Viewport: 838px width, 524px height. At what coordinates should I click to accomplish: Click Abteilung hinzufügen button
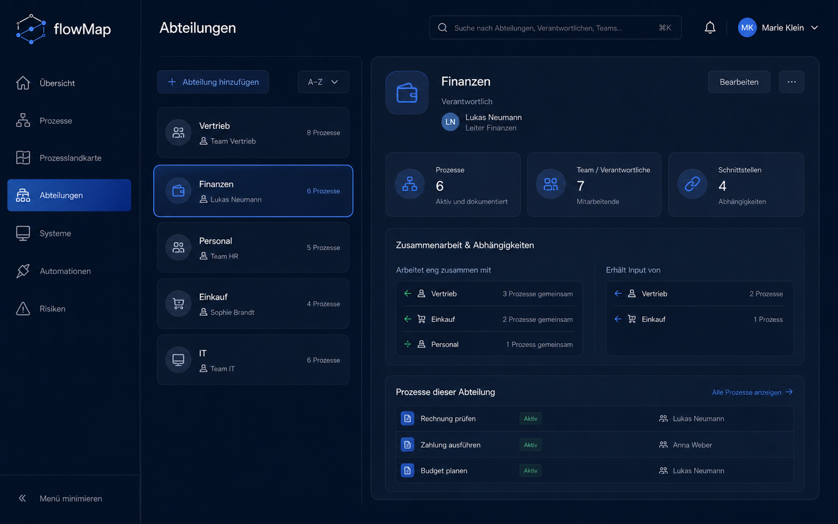(213, 82)
